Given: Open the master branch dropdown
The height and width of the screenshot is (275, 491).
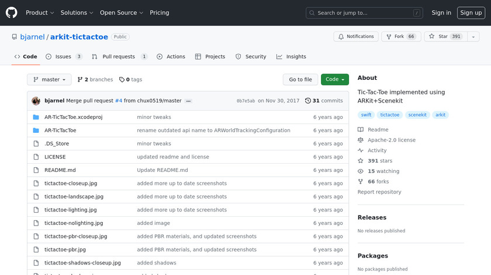Looking at the screenshot, I should click(49, 80).
